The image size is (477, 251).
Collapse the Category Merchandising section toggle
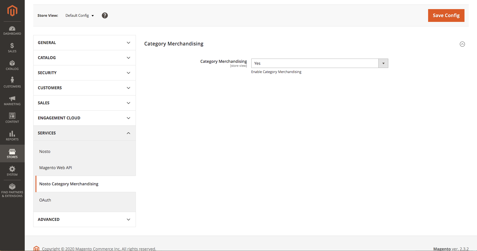coord(462,44)
